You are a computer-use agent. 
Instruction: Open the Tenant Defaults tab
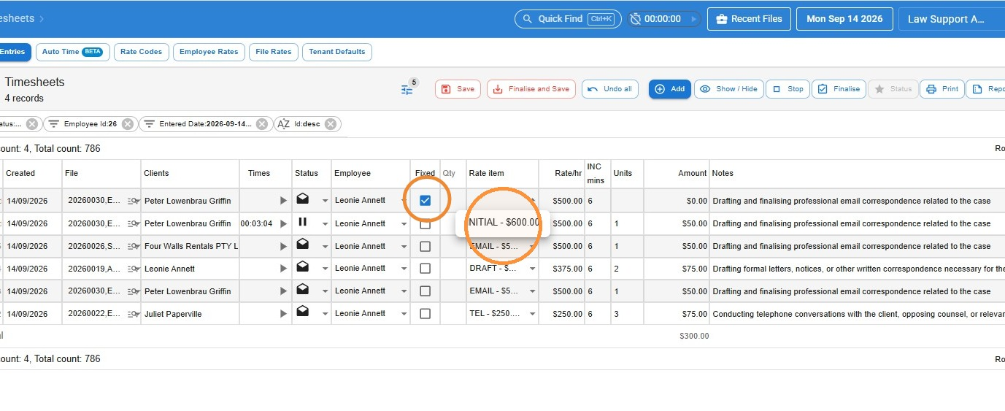coord(337,52)
